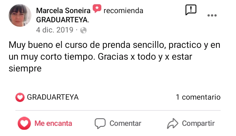Screen dimensions: 236x136
Task: Click the Compartir button label
Action: click(198, 124)
